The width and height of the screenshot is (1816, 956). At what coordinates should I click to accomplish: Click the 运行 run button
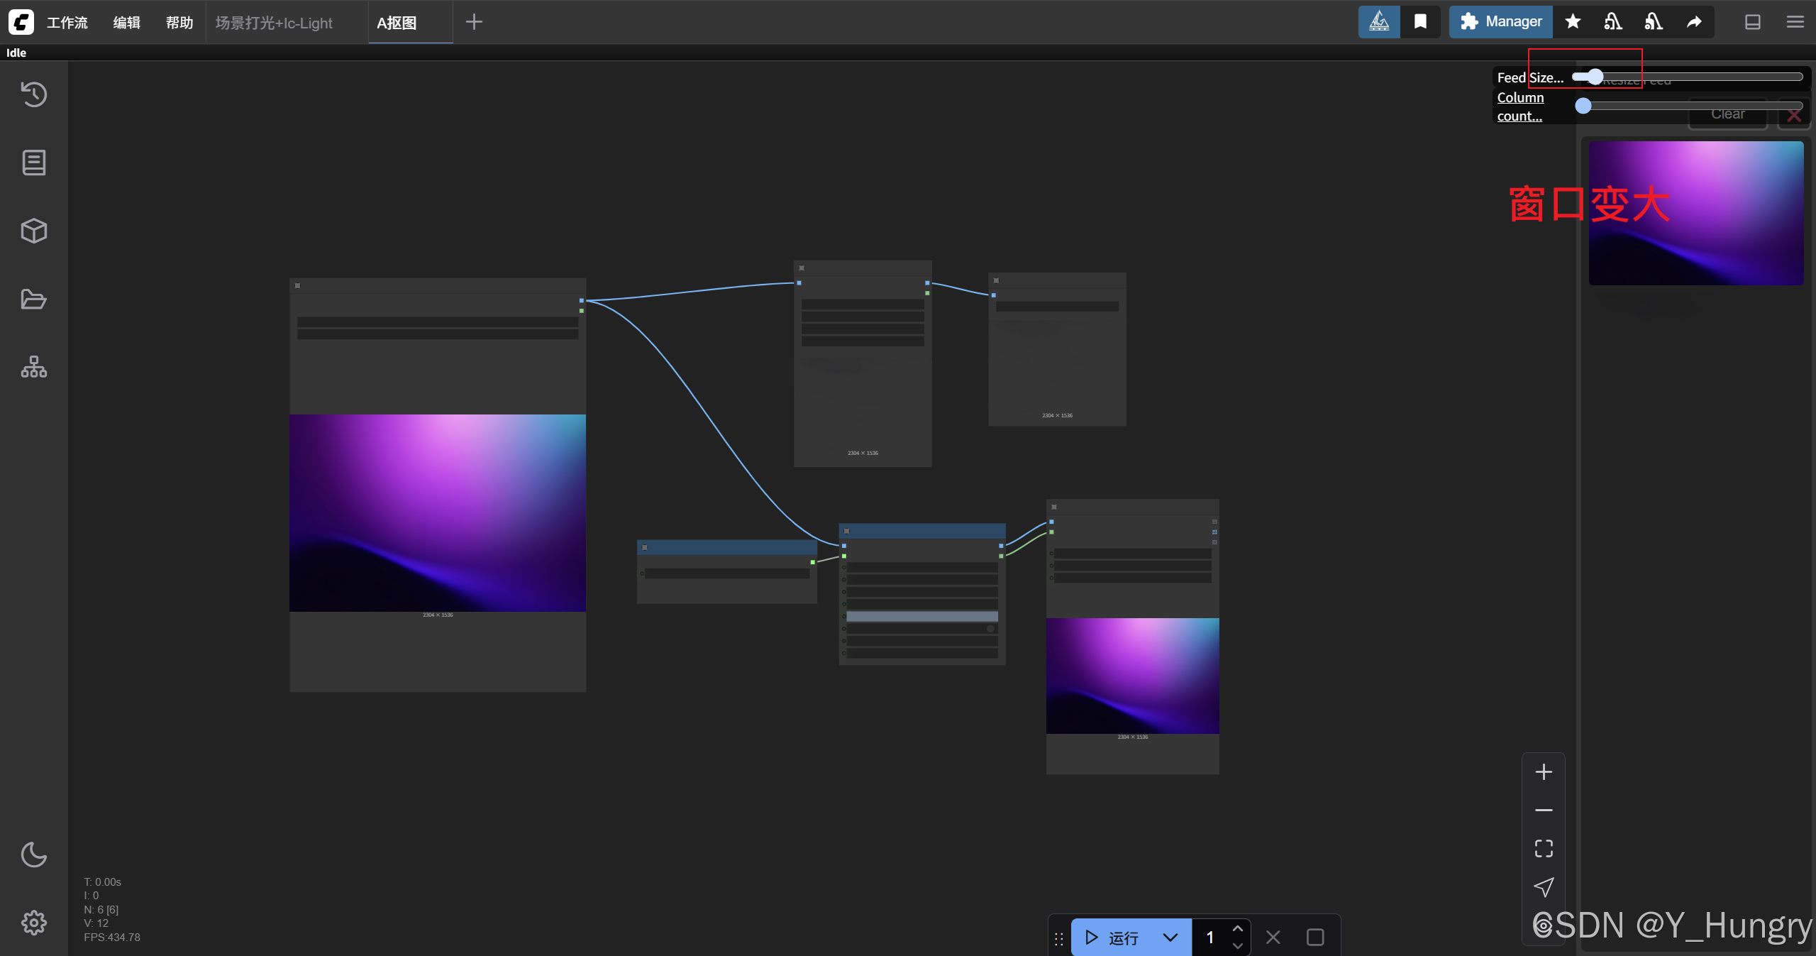point(1112,938)
